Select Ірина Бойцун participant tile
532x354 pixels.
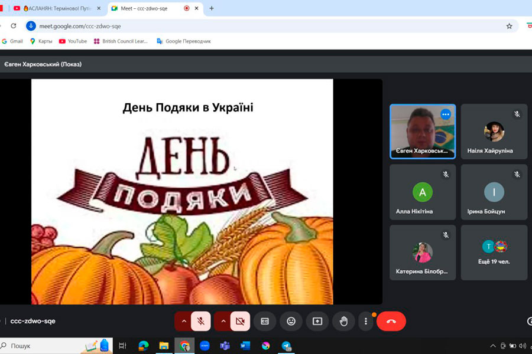click(494, 192)
